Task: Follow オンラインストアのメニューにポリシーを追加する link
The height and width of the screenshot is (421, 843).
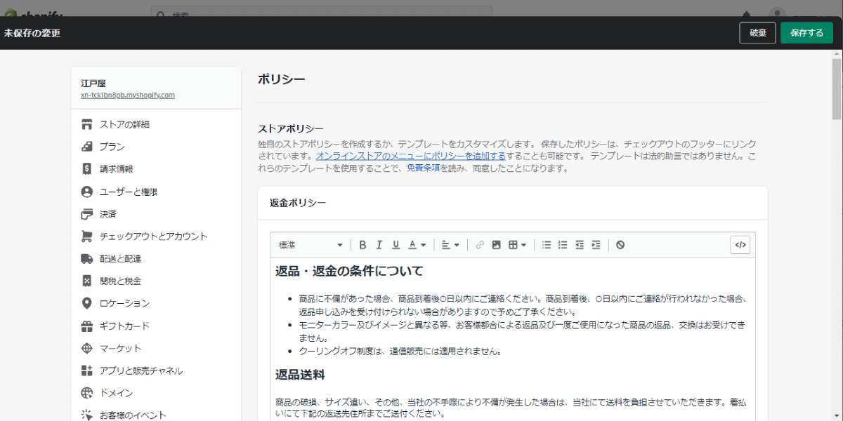Action: [410, 156]
